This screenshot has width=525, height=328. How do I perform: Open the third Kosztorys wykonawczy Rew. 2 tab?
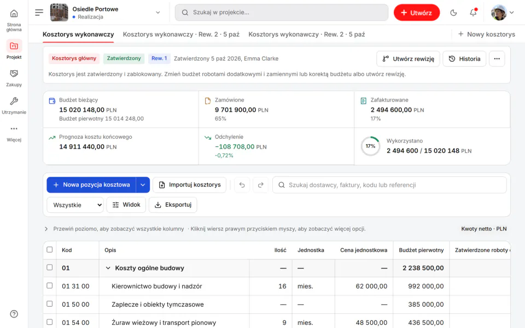pyautogui.click(x=307, y=34)
